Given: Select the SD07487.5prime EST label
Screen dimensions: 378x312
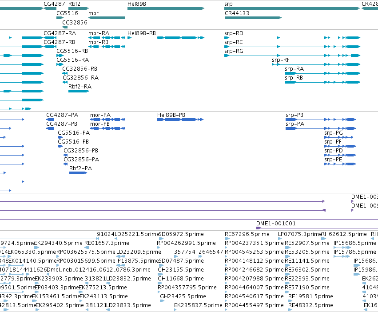Looking at the screenshot, I should (x=181, y=261).
